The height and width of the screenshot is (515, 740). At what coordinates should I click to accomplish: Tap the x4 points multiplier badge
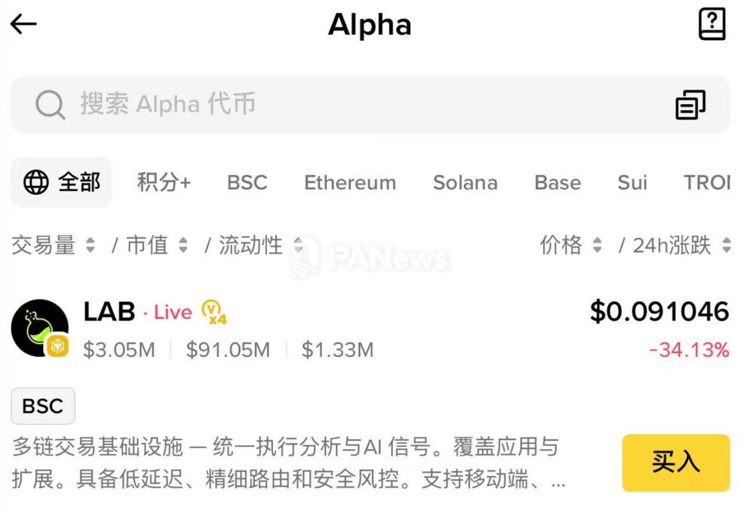[x=214, y=312]
